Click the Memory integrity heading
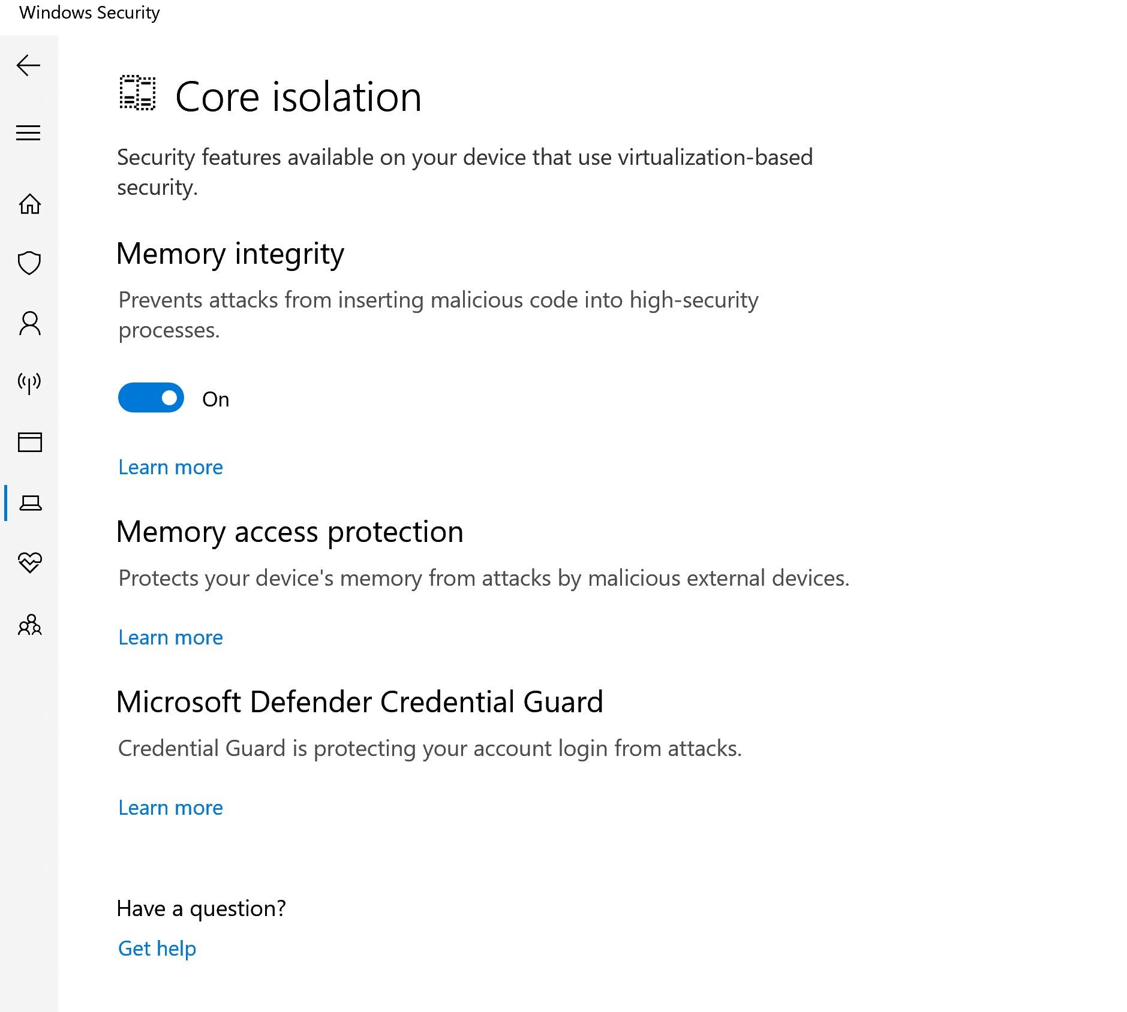 230,254
